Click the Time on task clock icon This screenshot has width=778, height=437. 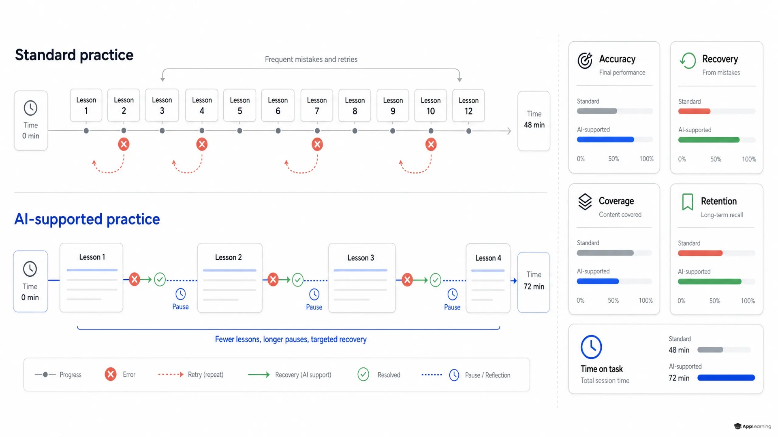pyautogui.click(x=591, y=347)
